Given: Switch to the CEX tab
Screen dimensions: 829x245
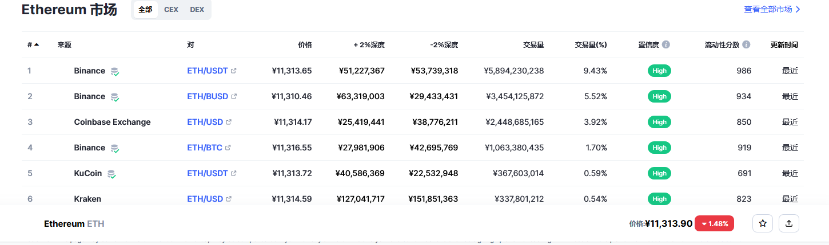Looking at the screenshot, I should pyautogui.click(x=171, y=10).
